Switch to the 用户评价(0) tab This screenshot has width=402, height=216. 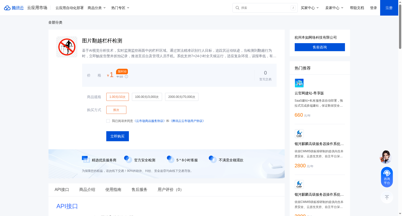pyautogui.click(x=171, y=190)
